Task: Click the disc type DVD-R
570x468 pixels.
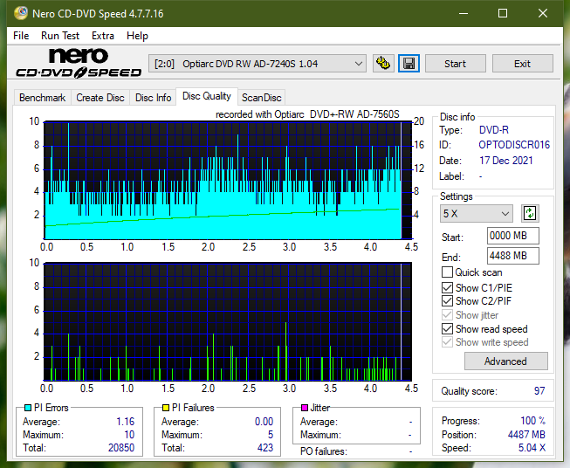Action: coord(494,130)
